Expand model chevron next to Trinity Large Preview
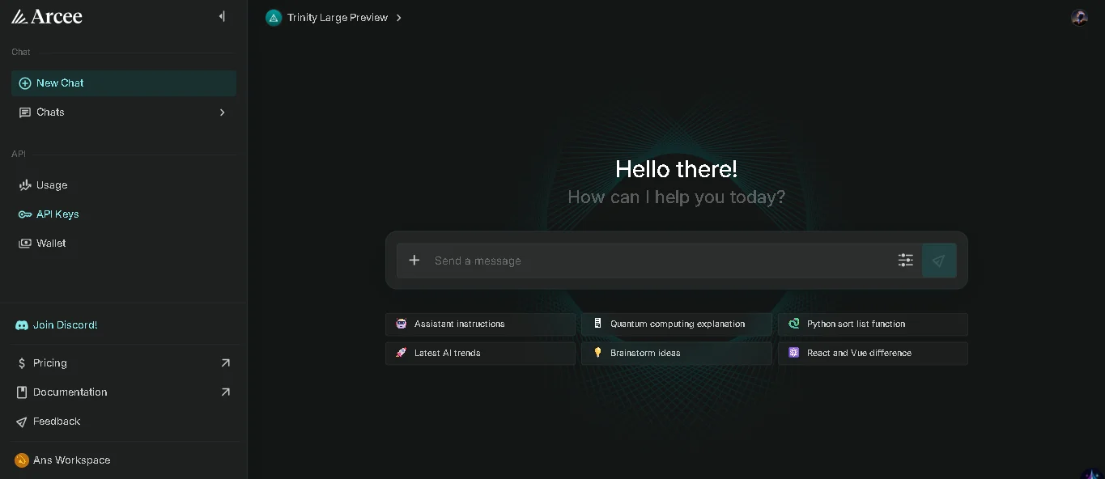 click(x=398, y=18)
